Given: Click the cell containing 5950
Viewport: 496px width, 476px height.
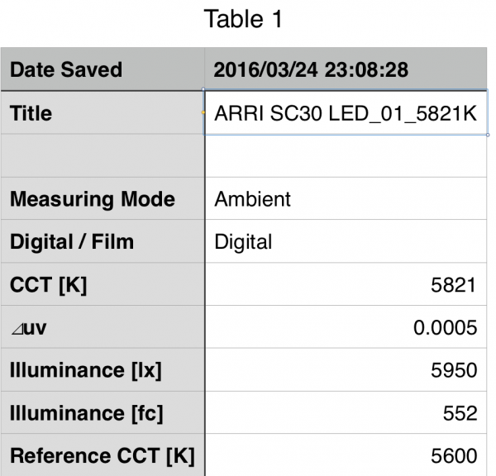Looking at the screenshot, I should [346, 371].
